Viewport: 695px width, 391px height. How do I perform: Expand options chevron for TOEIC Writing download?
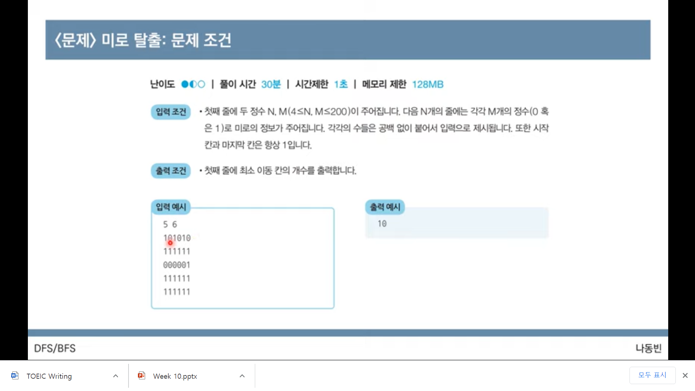pyautogui.click(x=115, y=376)
